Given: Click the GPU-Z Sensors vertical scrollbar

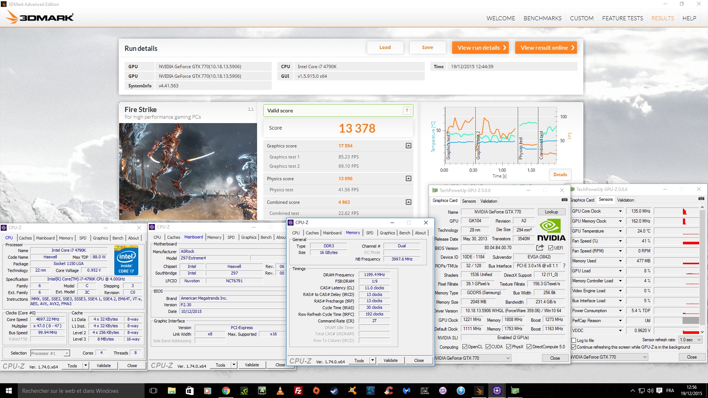Looking at the screenshot, I should (x=702, y=270).
